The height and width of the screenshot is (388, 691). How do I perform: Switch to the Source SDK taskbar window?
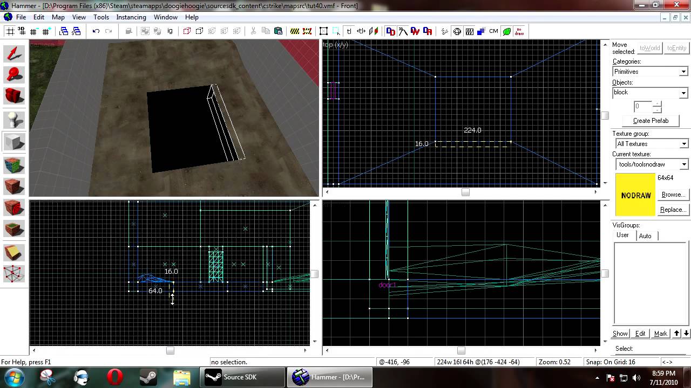pos(243,377)
